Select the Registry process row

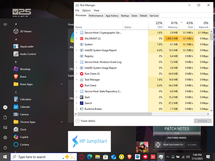[142, 56]
